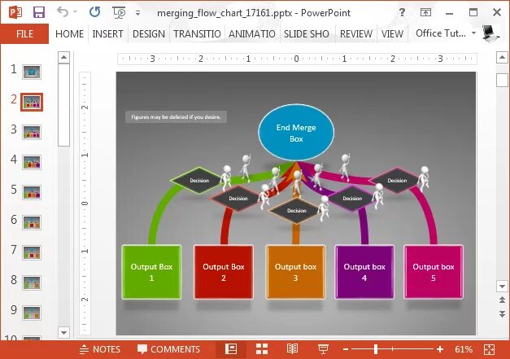510x359 pixels.
Task: Open the FILE tab
Action: pos(24,34)
